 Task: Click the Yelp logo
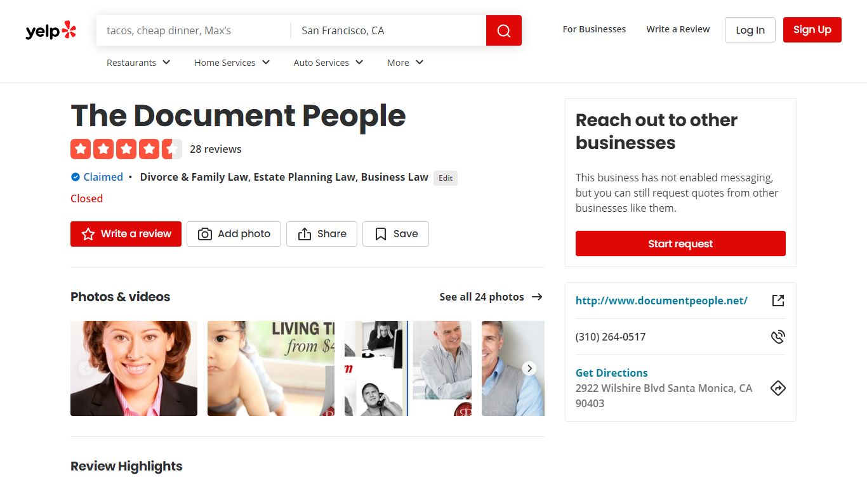51,30
